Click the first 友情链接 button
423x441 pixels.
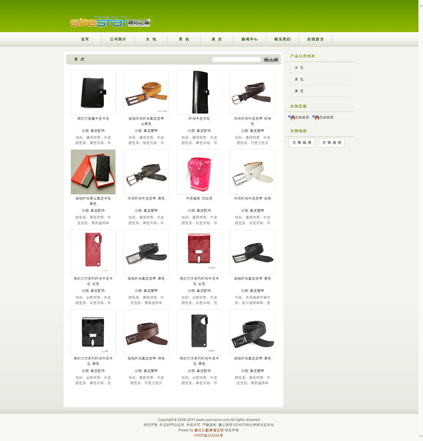click(302, 142)
